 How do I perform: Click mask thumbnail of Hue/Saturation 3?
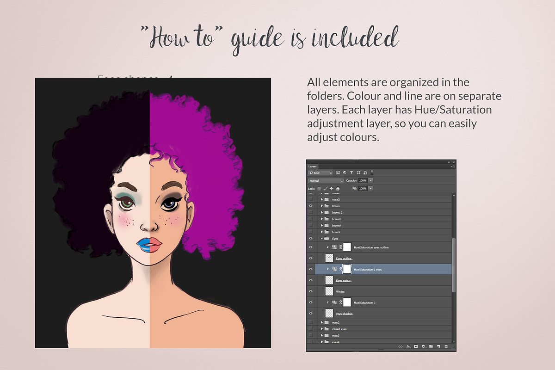pyautogui.click(x=347, y=302)
